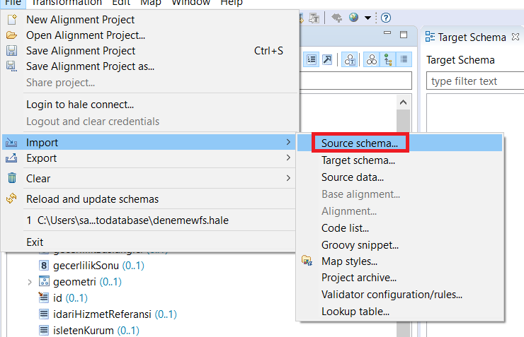Choose Target schema... from Import submenu
The width and height of the screenshot is (524, 337).
coord(399,160)
